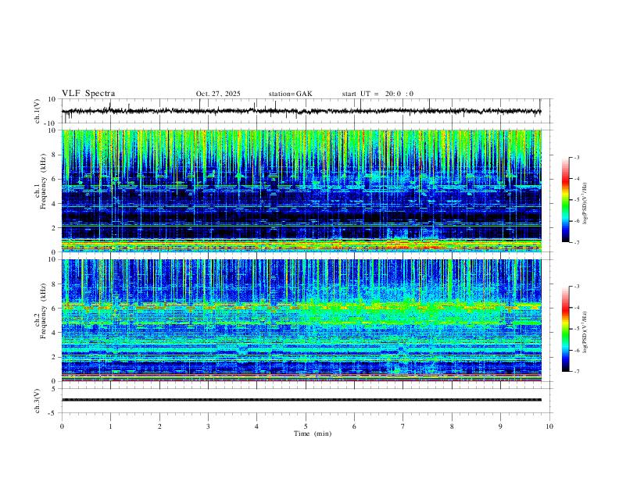
Task: Click the time axis tick label '10'
Action: click(549, 426)
